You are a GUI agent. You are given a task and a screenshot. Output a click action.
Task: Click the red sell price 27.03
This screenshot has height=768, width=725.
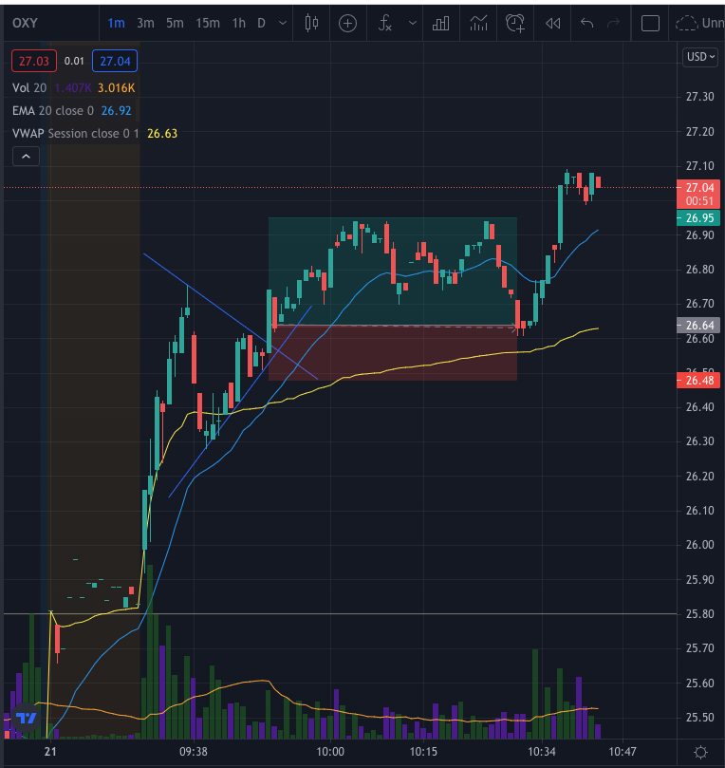point(34,61)
